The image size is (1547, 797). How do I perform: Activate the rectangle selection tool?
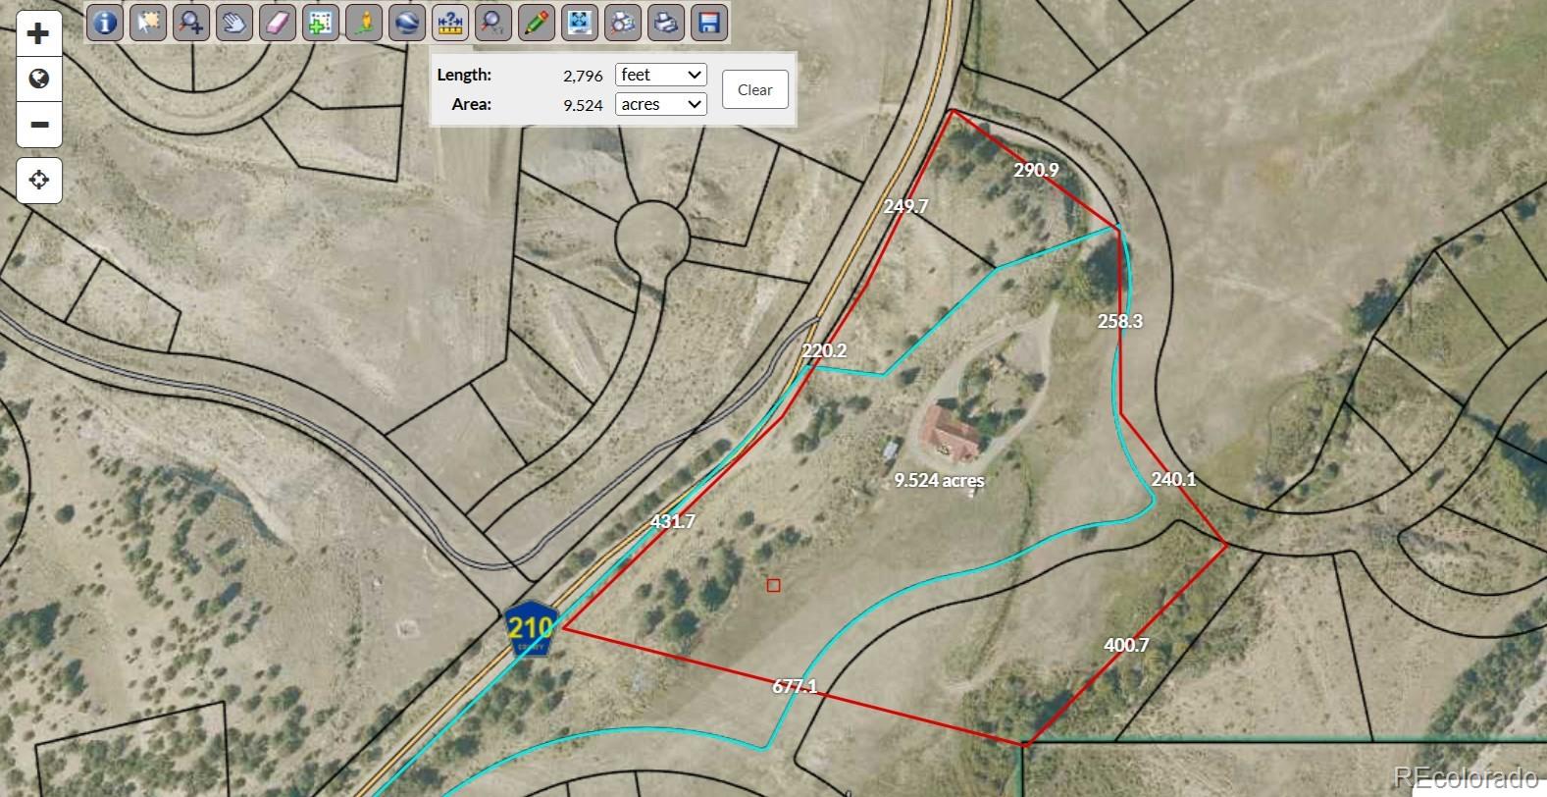[148, 22]
